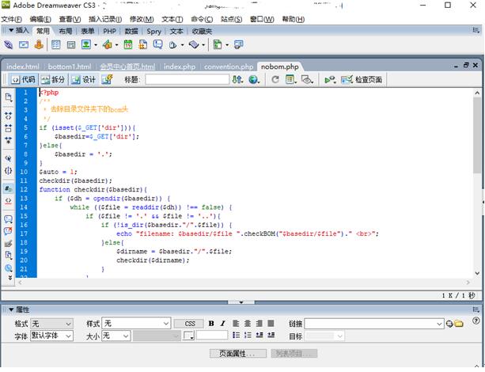Click the Italic I icon in Properties
Image resolution: width=485 pixels, height=372 pixels.
click(x=223, y=324)
